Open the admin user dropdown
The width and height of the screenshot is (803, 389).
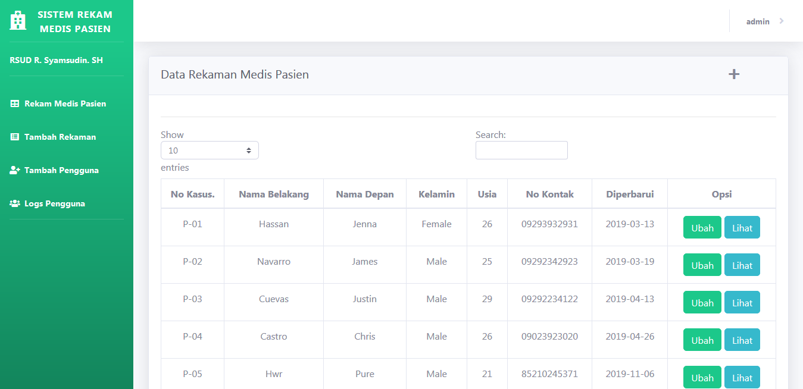point(758,21)
